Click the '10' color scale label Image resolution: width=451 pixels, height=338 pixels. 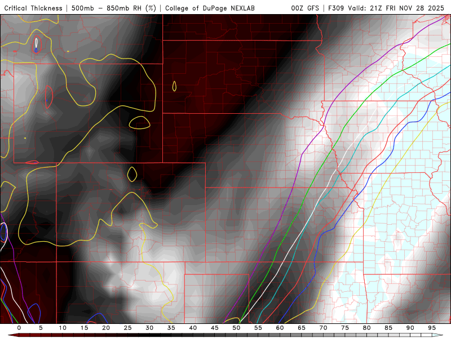[x=63, y=328]
